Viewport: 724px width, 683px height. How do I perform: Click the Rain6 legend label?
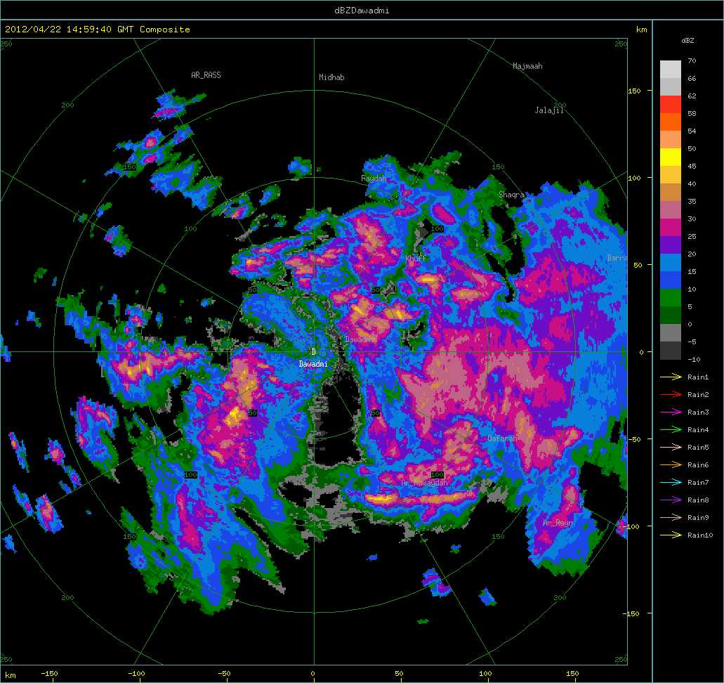(x=698, y=465)
